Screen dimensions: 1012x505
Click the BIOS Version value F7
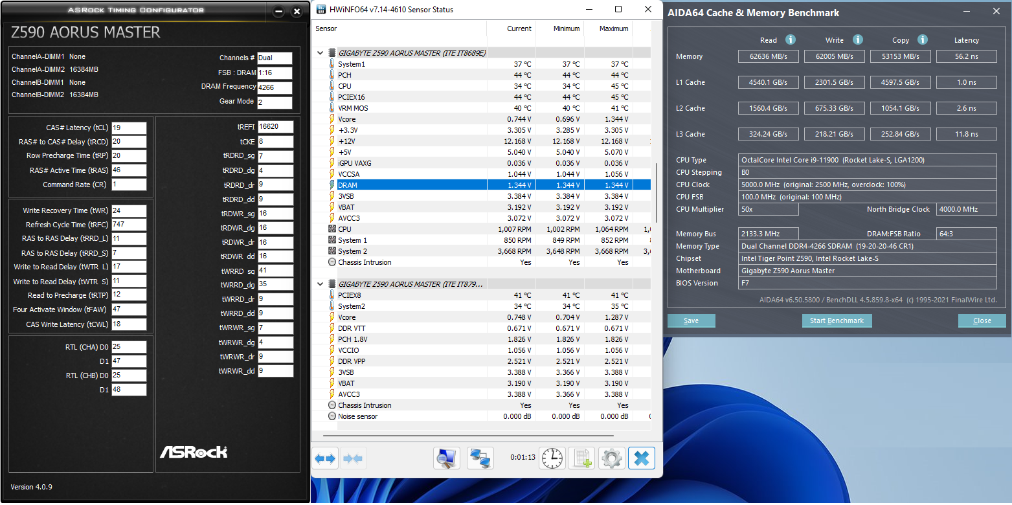868,283
